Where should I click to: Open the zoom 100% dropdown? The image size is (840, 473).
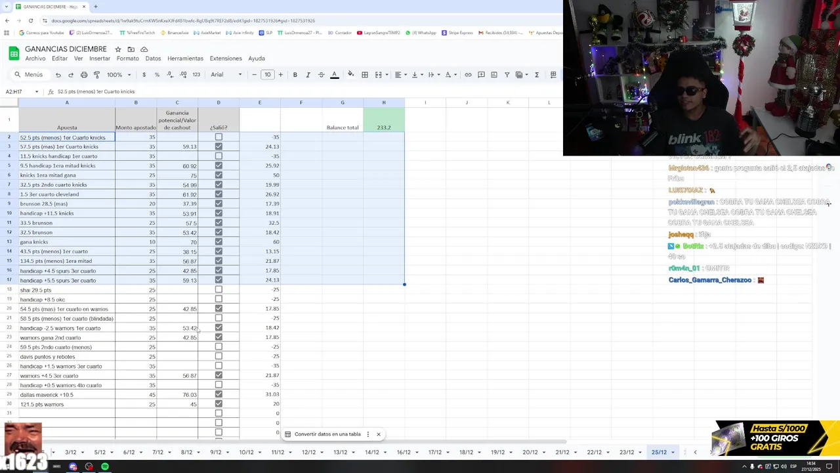[119, 75]
